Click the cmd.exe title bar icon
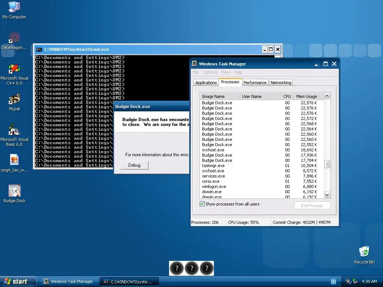The width and height of the screenshot is (383, 287). (x=39, y=50)
